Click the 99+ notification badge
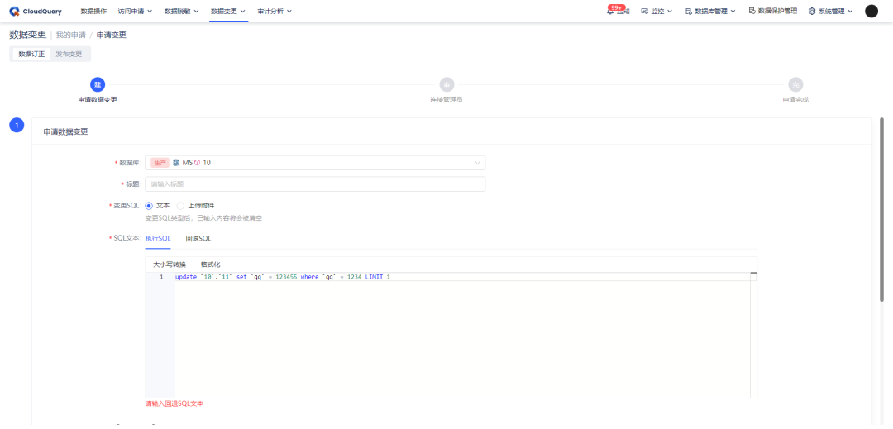The image size is (893, 429). coord(616,7)
